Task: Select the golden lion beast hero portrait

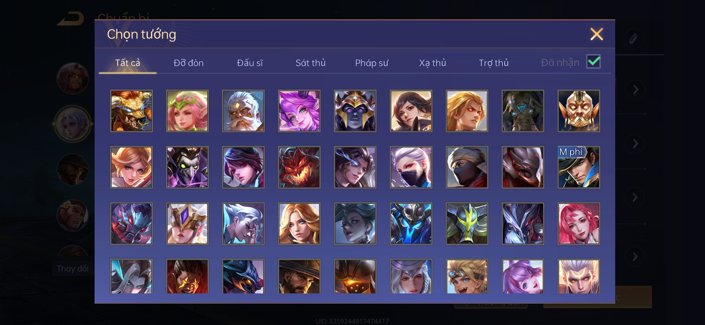Action: [x=131, y=111]
